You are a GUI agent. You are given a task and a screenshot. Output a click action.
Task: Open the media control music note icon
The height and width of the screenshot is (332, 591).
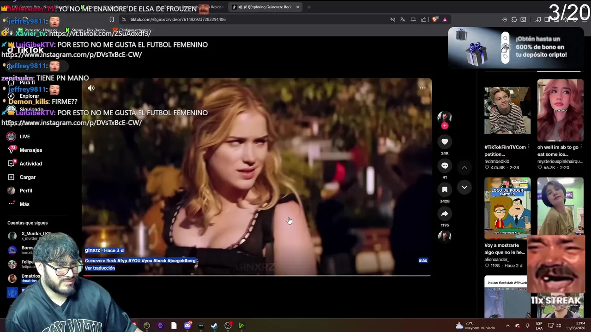538,19
